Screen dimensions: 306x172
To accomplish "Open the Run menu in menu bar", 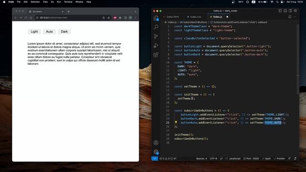I will [59, 2].
